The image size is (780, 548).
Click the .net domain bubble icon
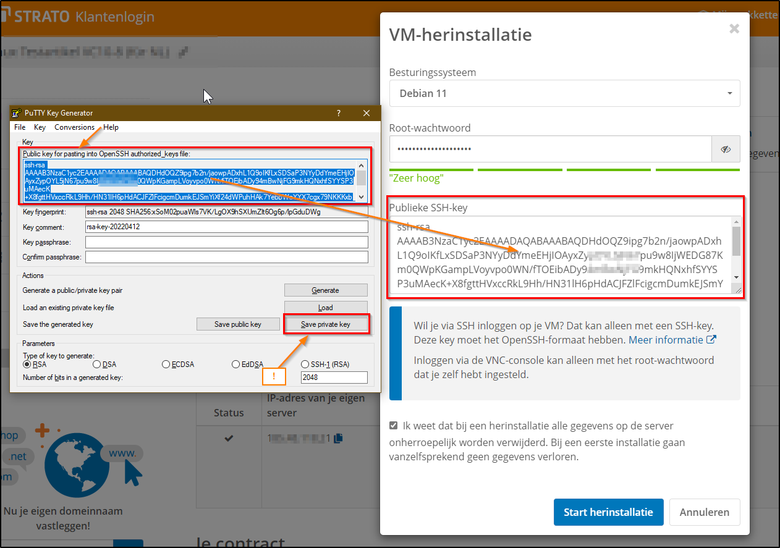[17, 456]
